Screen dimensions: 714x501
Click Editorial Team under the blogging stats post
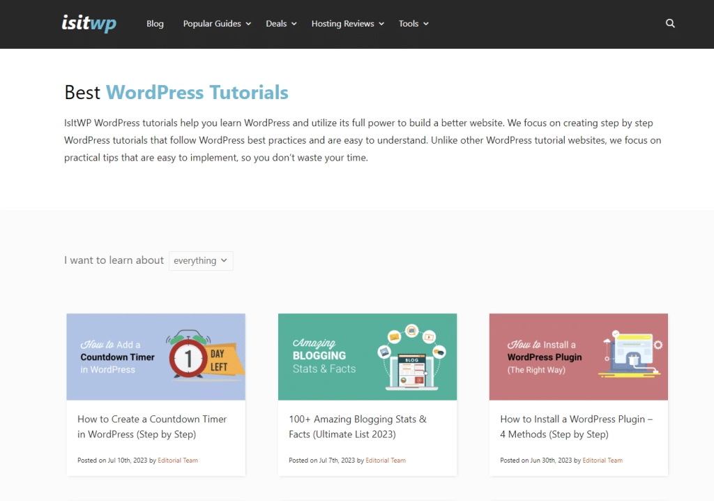(x=386, y=460)
